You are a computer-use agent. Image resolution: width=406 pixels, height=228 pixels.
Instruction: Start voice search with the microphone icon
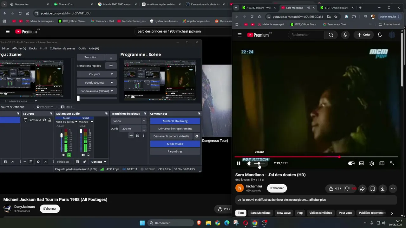click(345, 35)
